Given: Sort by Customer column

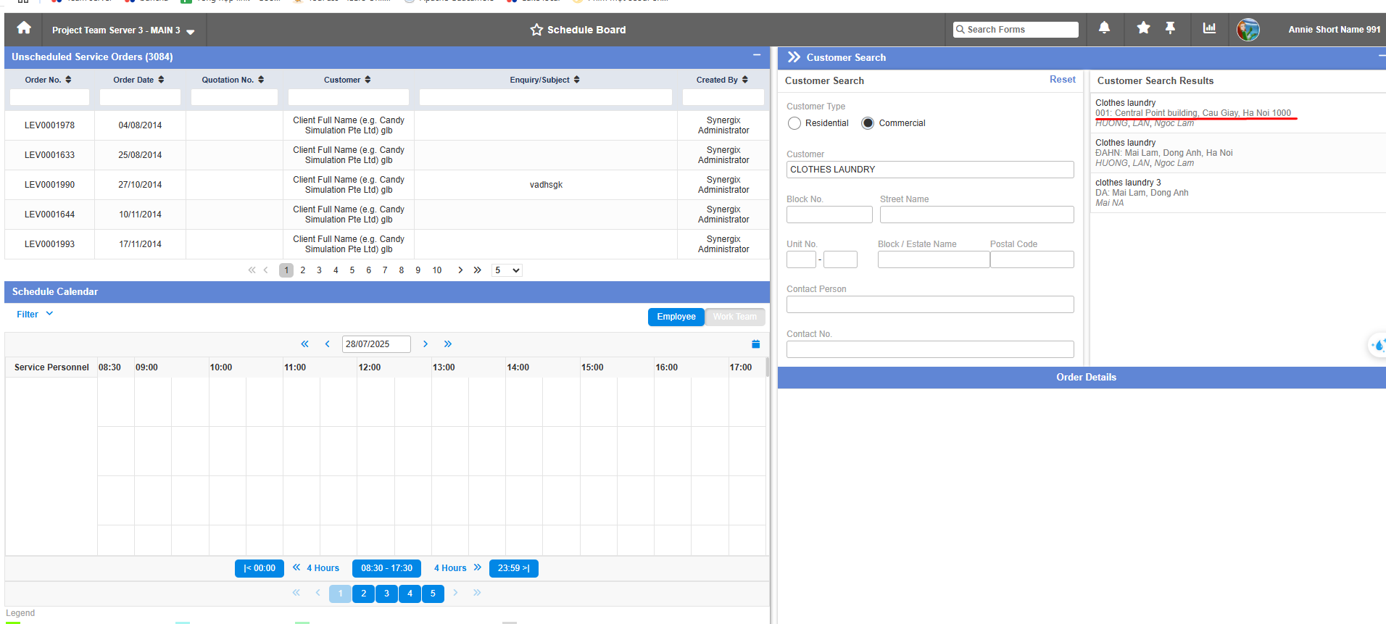Looking at the screenshot, I should (x=368, y=80).
